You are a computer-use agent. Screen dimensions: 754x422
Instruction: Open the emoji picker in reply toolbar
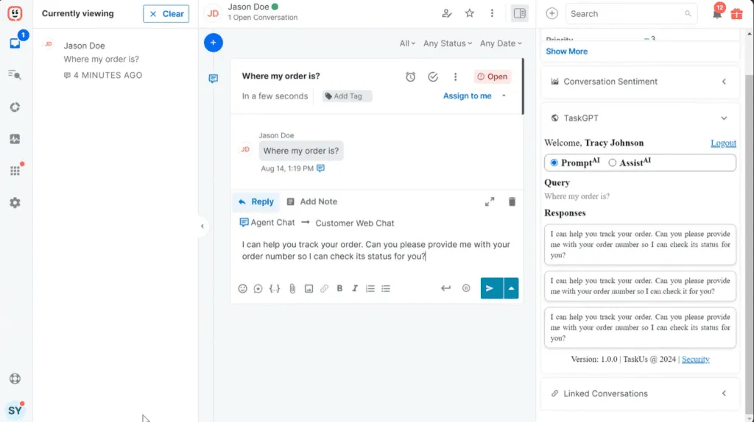pos(243,289)
